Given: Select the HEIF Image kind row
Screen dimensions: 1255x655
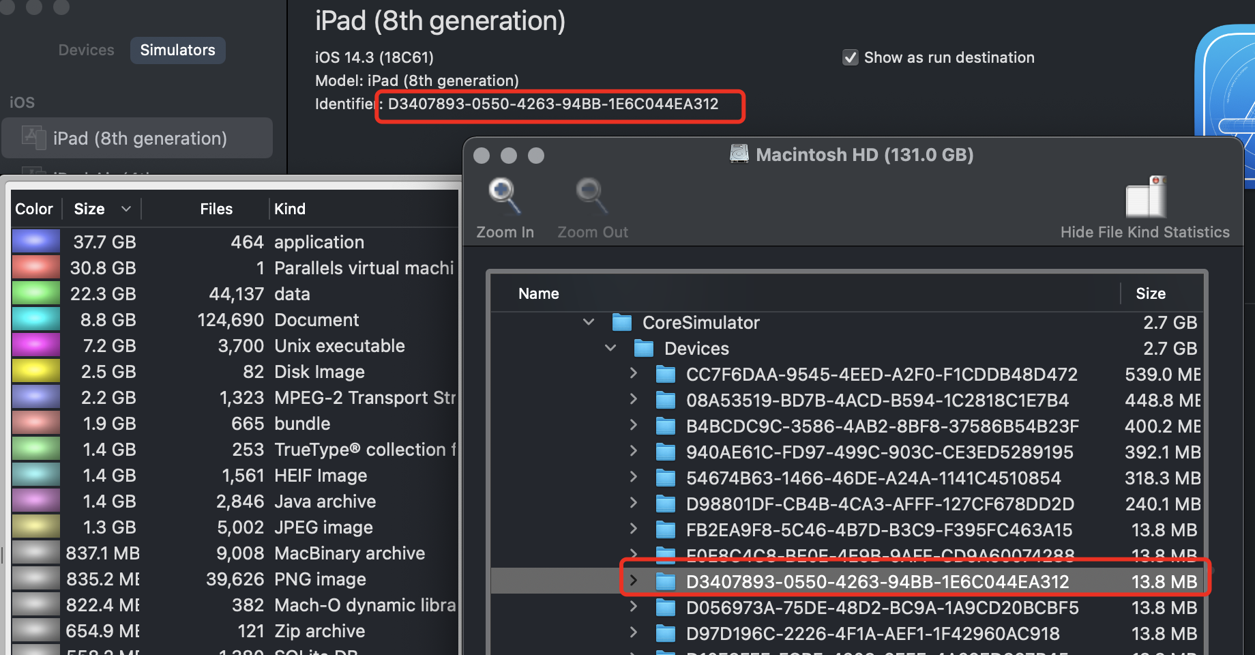Looking at the screenshot, I should (x=235, y=476).
